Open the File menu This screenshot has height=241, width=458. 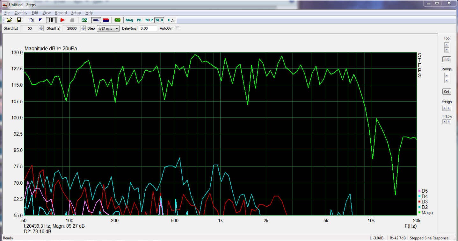pos(7,13)
